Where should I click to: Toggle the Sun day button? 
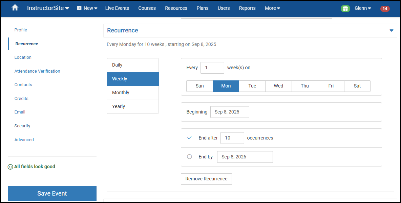pyautogui.click(x=200, y=86)
